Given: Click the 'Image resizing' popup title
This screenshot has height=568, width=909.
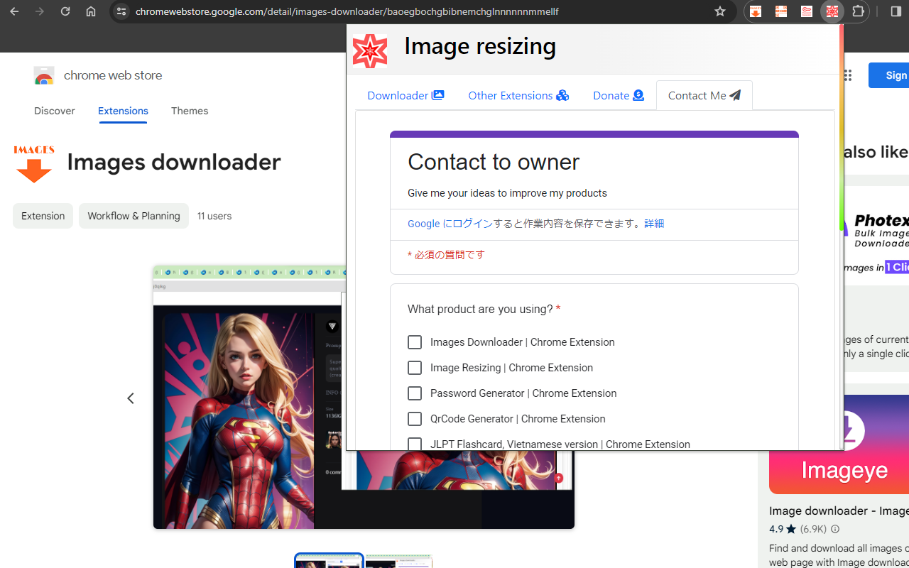Looking at the screenshot, I should 480,46.
